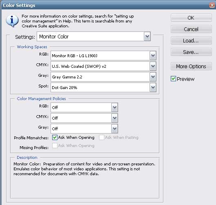Expand the Gray Gamma 2.2 dropdown arrow
This screenshot has height=205, width=216.
click(153, 77)
